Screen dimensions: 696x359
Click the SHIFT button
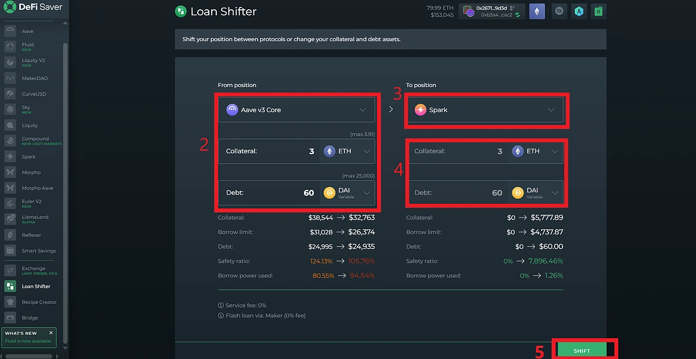point(581,350)
